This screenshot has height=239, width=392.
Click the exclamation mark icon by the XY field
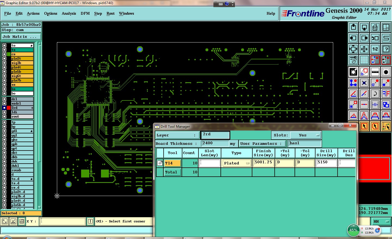[x=90, y=221]
